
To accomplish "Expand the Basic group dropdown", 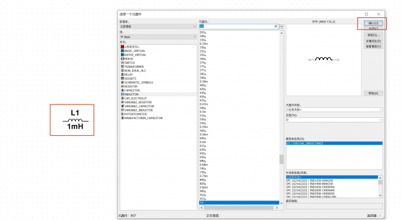I will (x=158, y=37).
